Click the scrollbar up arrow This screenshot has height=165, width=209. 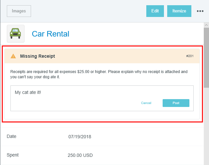tap(206, 25)
